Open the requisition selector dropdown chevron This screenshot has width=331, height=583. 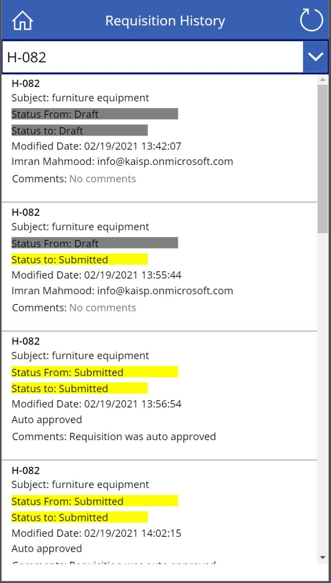click(315, 57)
